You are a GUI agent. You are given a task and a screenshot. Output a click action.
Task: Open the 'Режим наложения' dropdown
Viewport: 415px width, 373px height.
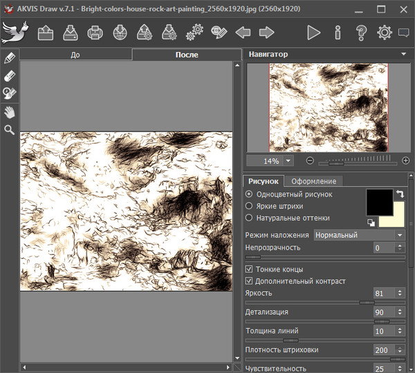tap(359, 235)
